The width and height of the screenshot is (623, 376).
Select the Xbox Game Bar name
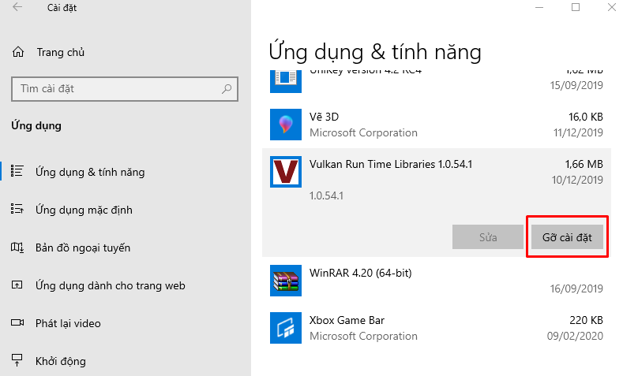pos(347,321)
